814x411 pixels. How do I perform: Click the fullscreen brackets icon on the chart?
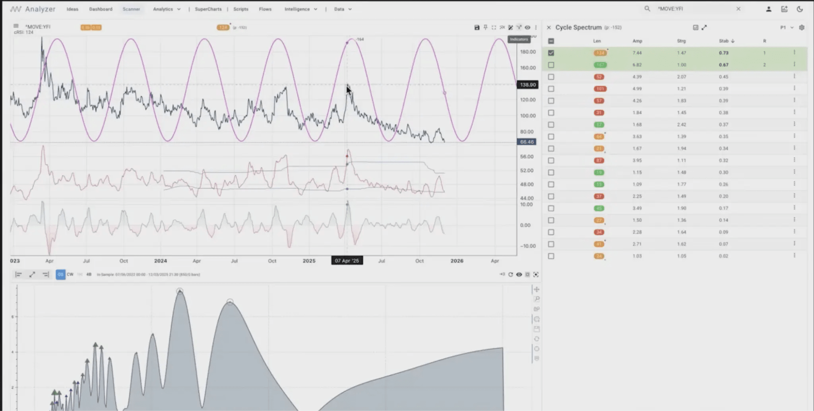[x=494, y=27]
